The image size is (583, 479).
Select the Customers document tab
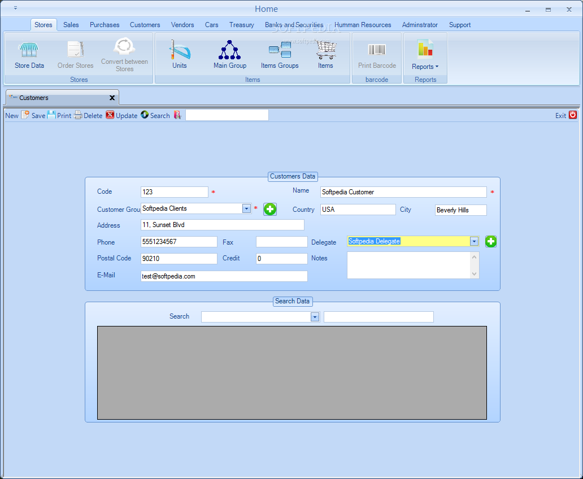(63, 97)
